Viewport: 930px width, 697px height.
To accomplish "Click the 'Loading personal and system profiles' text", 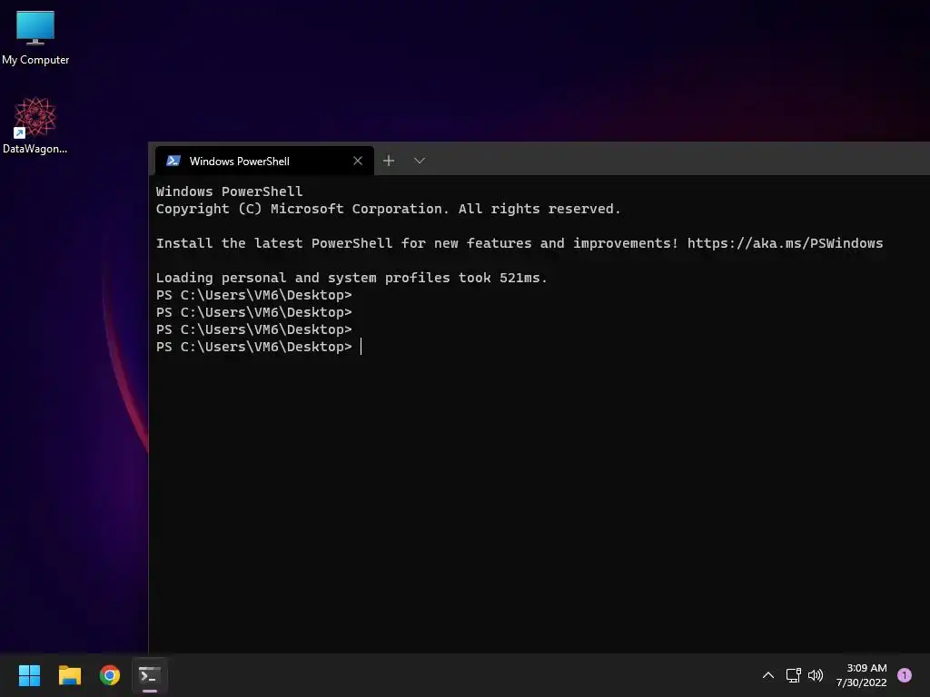I will click(351, 278).
